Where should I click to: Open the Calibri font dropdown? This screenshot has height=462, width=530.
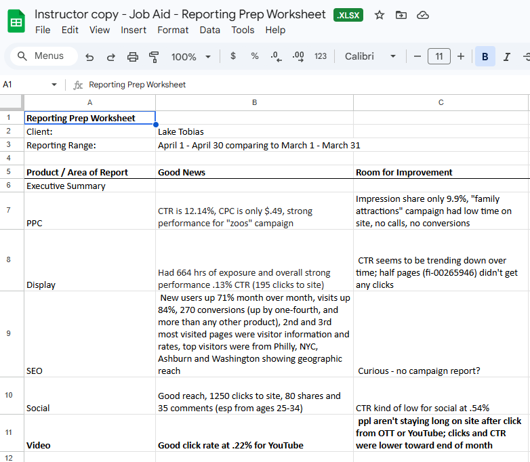tap(370, 57)
